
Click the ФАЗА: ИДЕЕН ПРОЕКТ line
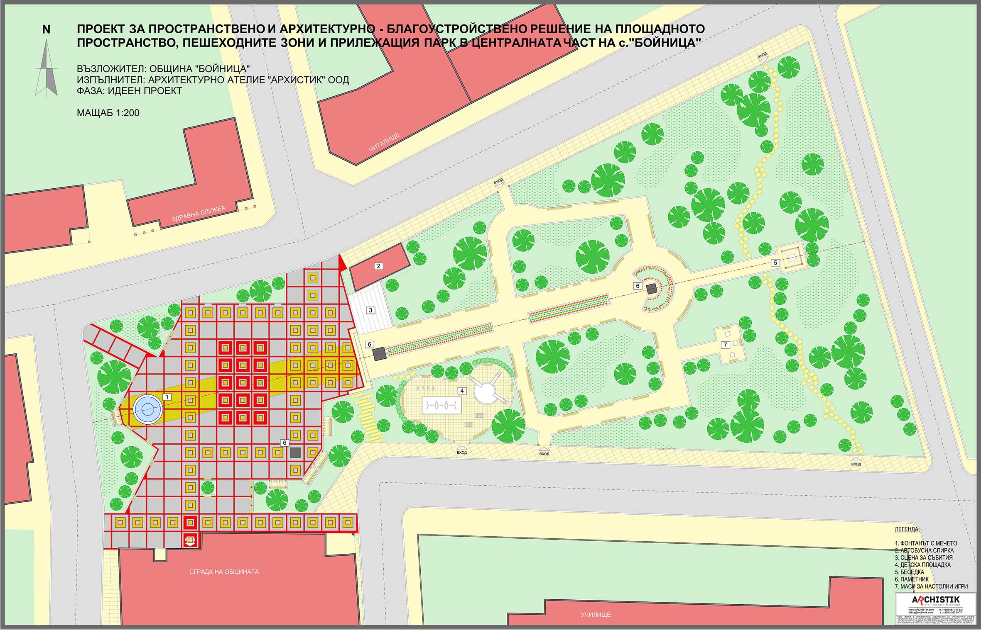pos(130,91)
